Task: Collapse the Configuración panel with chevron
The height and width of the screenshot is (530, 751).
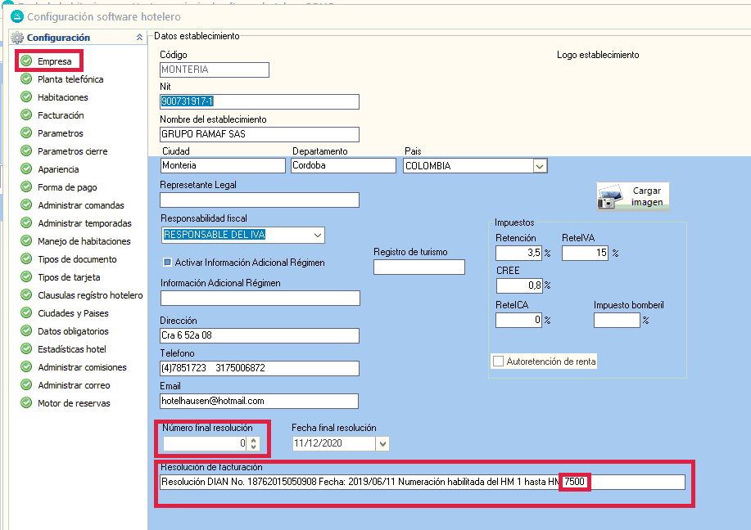Action: coord(138,38)
